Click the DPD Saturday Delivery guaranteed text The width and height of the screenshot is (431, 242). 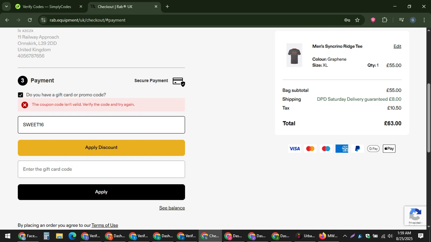pos(352,99)
